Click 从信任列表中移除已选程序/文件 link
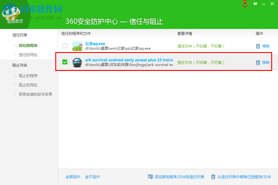Screen dimensions: 278x185 tap(244, 177)
